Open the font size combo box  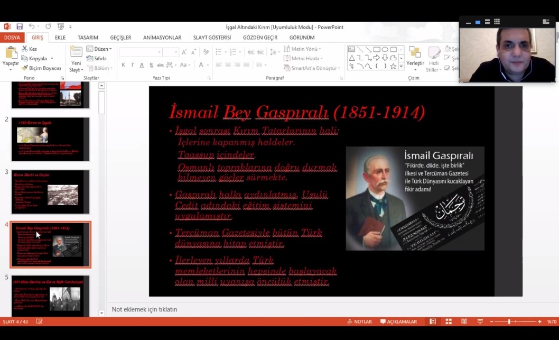pos(171,52)
